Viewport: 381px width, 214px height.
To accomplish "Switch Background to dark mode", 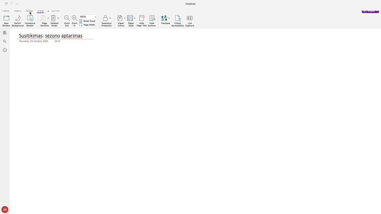I will click(18, 21).
